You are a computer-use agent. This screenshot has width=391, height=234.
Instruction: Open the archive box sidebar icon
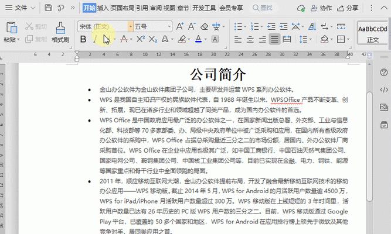pyautogui.click(x=384, y=125)
